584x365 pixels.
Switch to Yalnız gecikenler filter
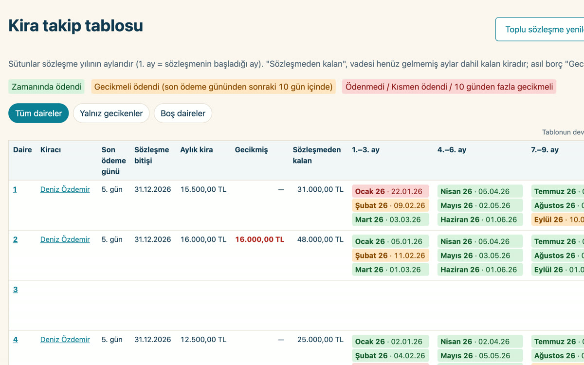pyautogui.click(x=111, y=113)
